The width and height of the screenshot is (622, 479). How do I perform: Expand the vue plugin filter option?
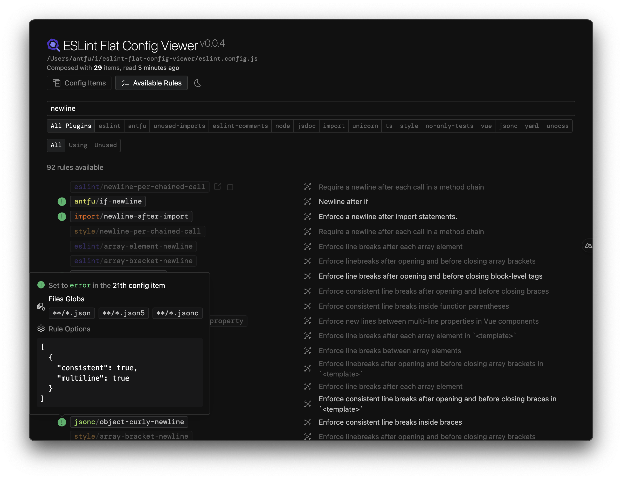click(485, 126)
